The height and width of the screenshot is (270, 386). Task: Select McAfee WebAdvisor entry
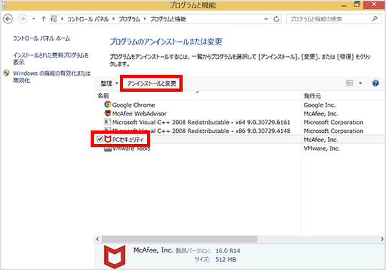(139, 114)
